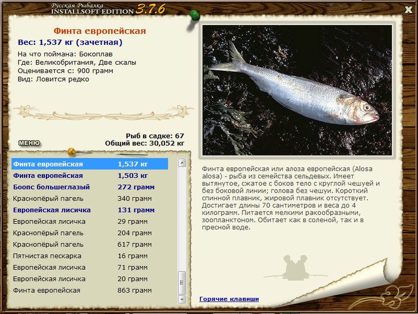Select Краснопёрый пагель 617 грамм row
The image size is (418, 314).
coord(90,244)
